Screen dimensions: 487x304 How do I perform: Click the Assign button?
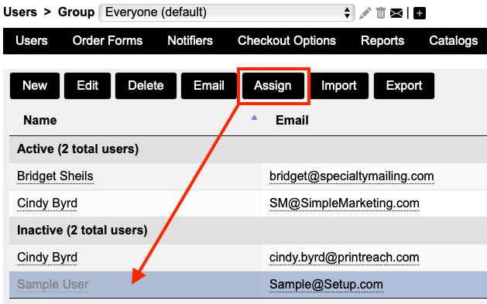tap(273, 86)
